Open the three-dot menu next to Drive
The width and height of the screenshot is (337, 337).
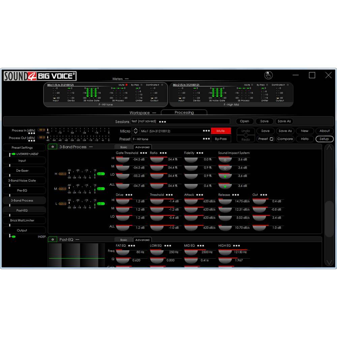[x=129, y=195]
